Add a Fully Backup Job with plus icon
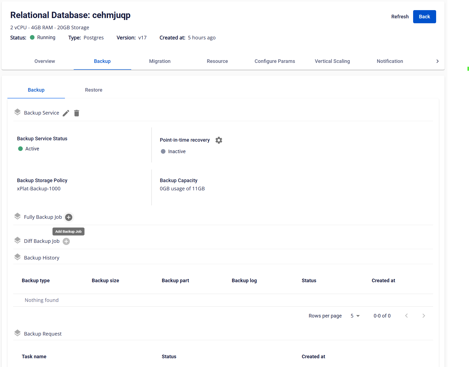This screenshot has height=367, width=469. [x=69, y=217]
